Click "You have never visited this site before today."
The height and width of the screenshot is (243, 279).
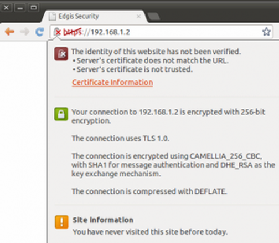[150, 232]
